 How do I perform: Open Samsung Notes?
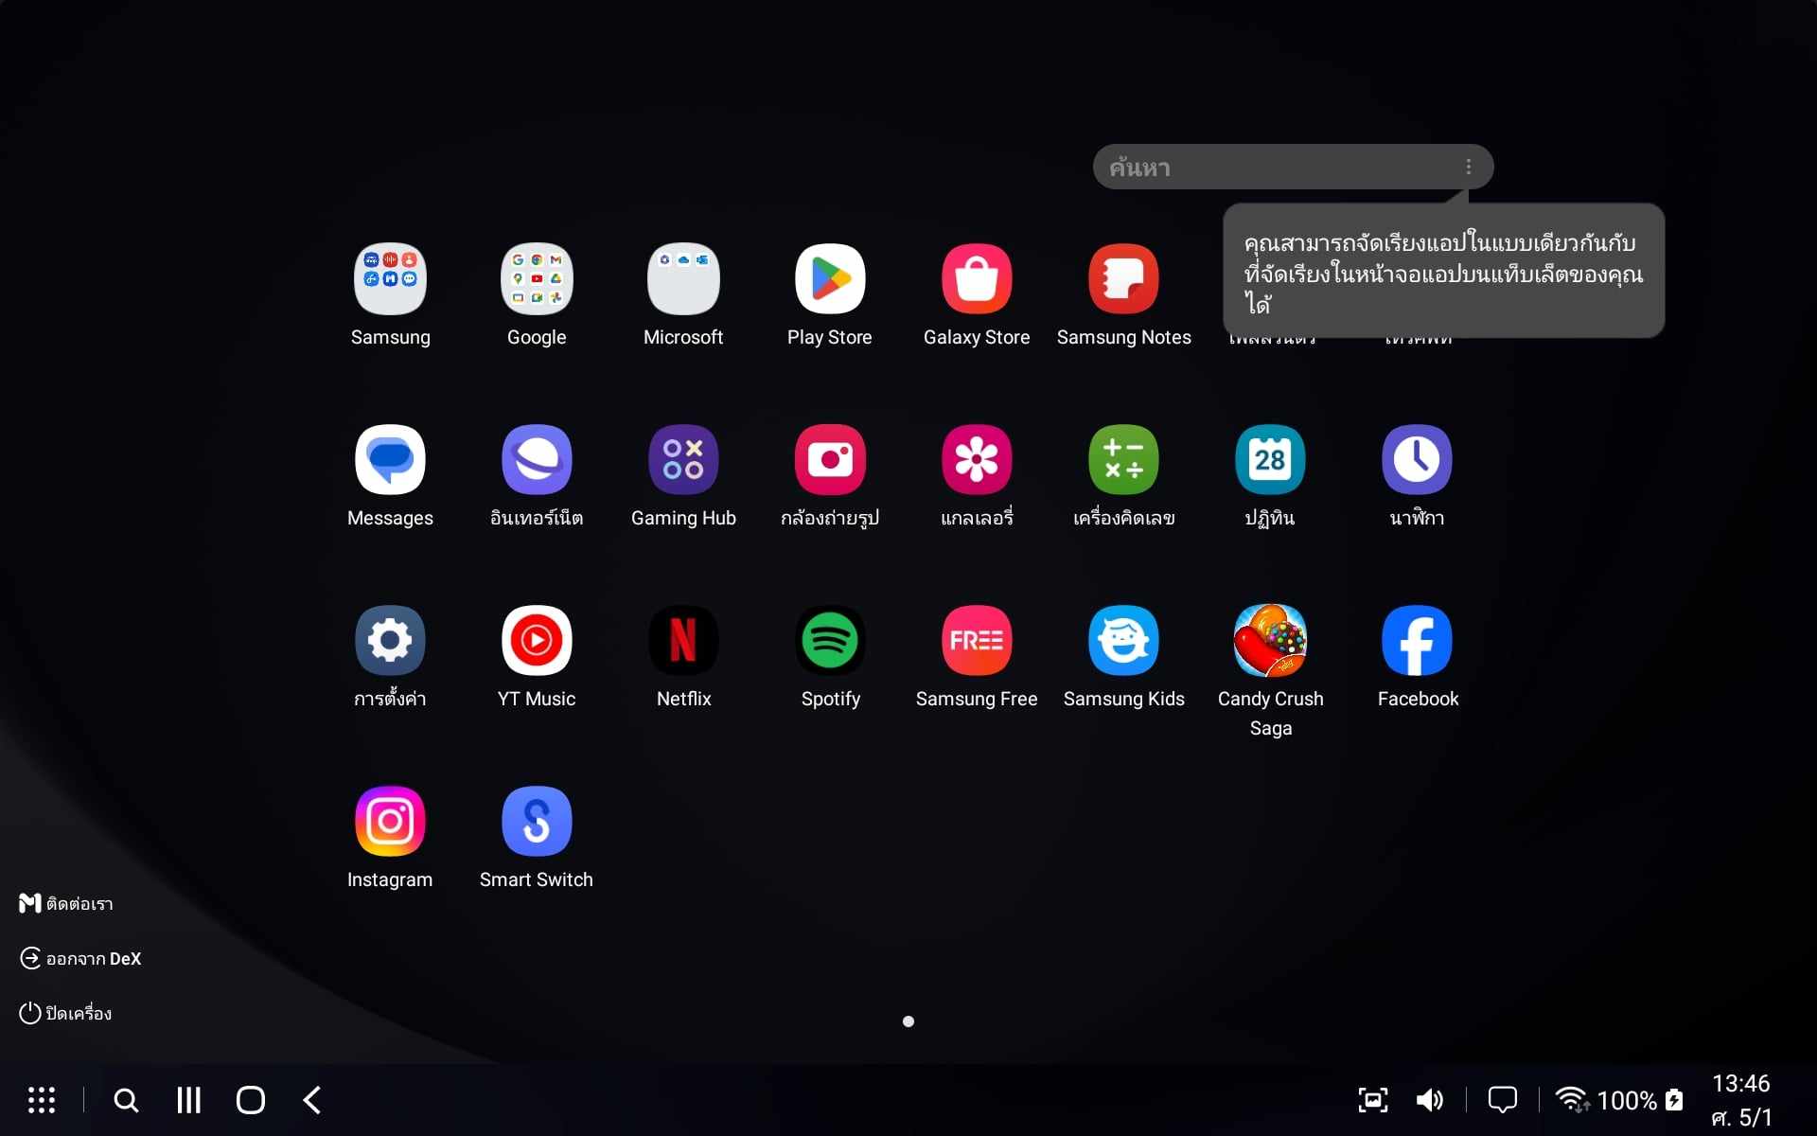[x=1123, y=279]
